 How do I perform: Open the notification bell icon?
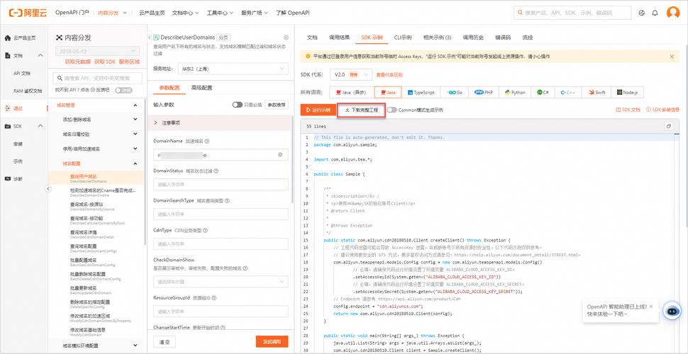tap(655, 13)
